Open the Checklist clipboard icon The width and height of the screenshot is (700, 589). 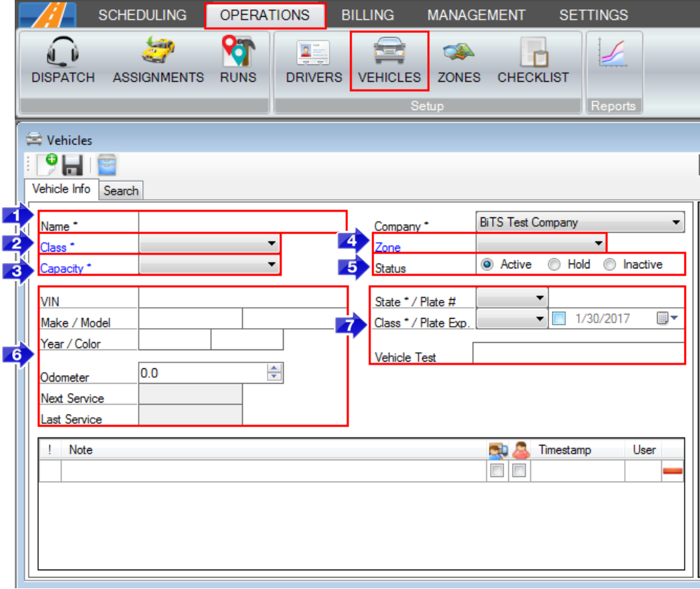click(x=533, y=52)
